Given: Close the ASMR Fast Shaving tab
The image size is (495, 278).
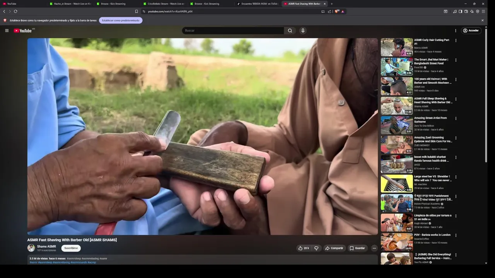Looking at the screenshot, I should [x=324, y=4].
